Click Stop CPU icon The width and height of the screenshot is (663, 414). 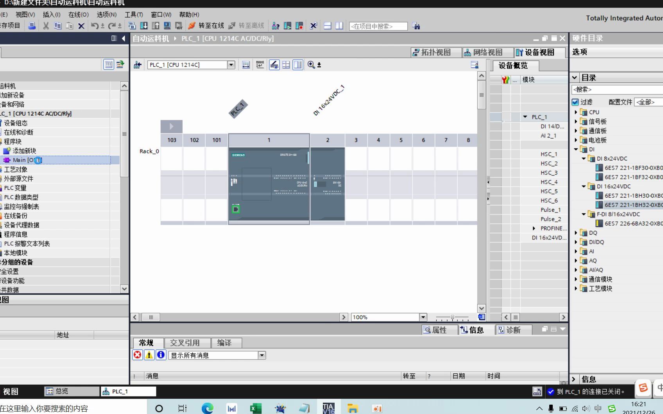[299, 26]
